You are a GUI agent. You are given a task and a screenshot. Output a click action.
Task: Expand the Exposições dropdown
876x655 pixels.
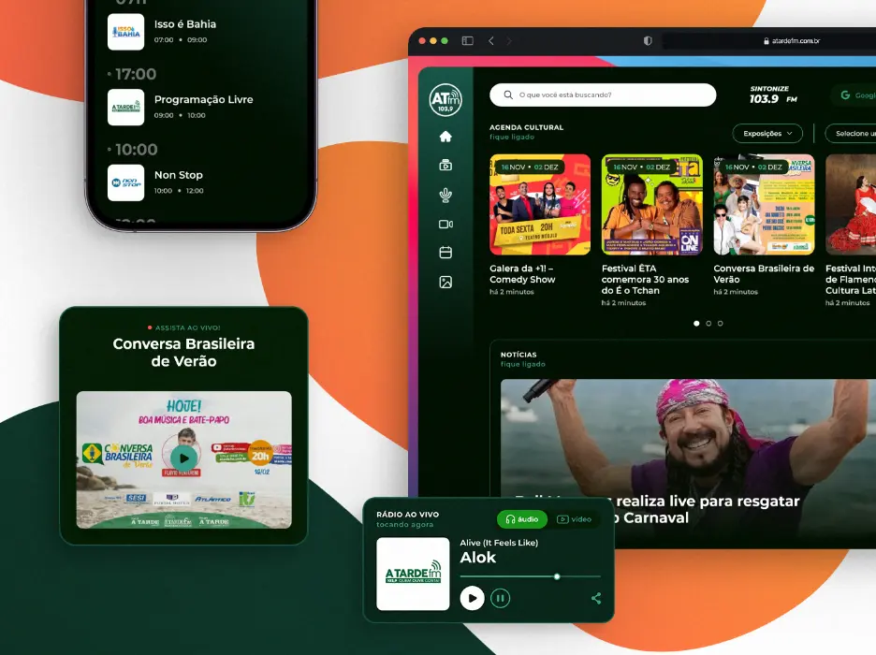click(x=766, y=133)
